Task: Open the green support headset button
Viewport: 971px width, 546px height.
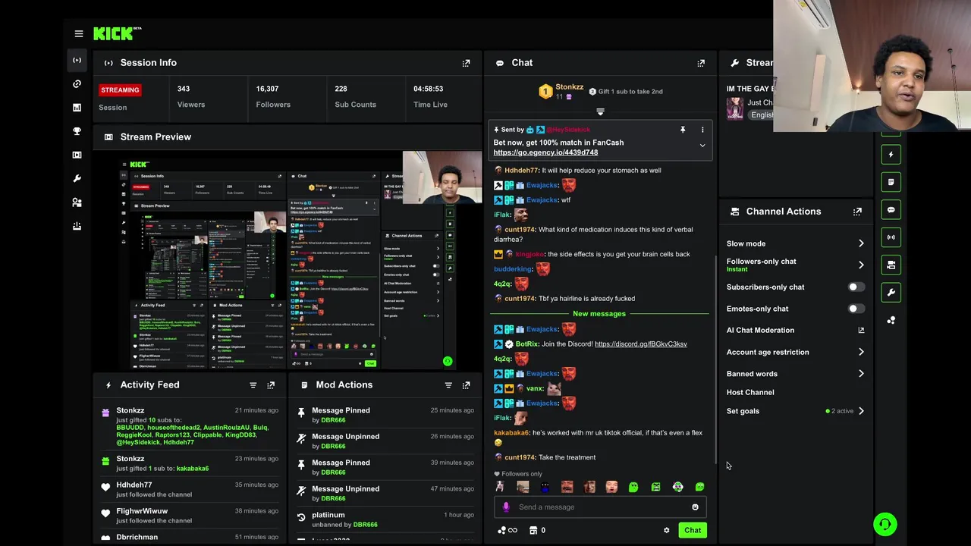Action: pos(885,524)
